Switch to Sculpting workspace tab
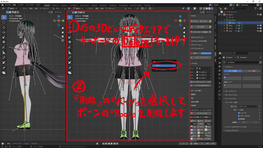This screenshot has height=148, width=263. click(x=64, y=5)
